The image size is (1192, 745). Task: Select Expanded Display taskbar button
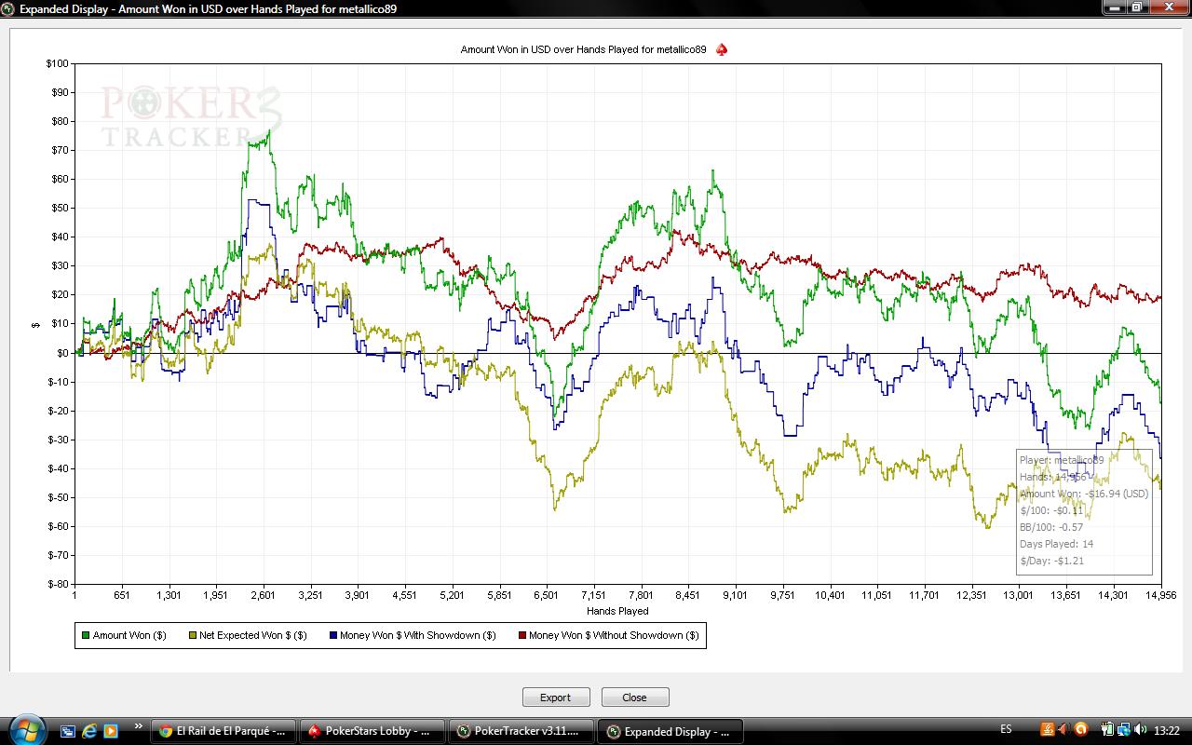(x=670, y=731)
